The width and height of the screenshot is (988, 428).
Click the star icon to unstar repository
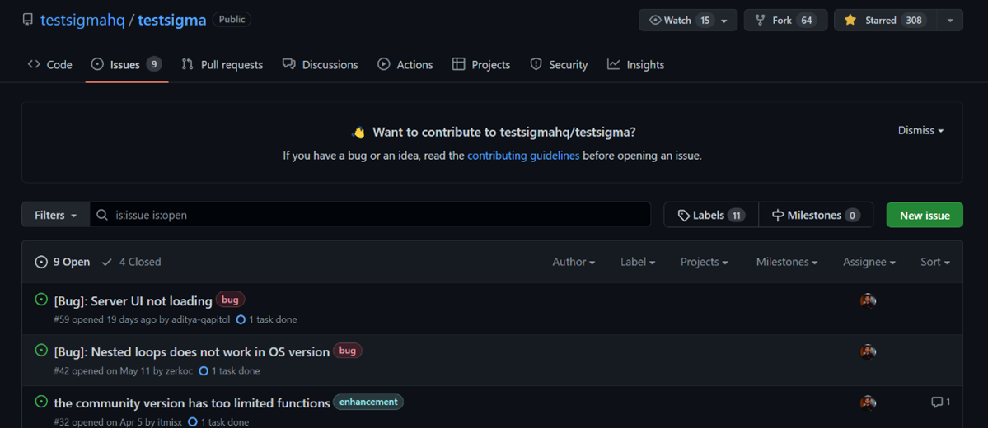(850, 20)
